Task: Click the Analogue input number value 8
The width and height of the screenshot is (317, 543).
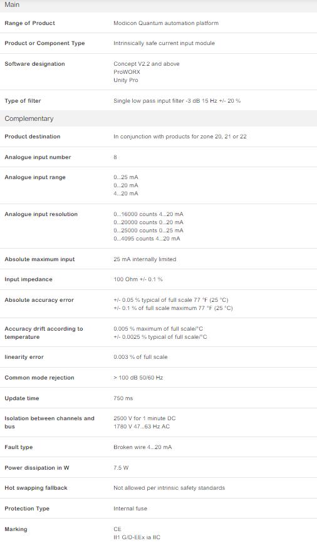Action: click(115, 157)
